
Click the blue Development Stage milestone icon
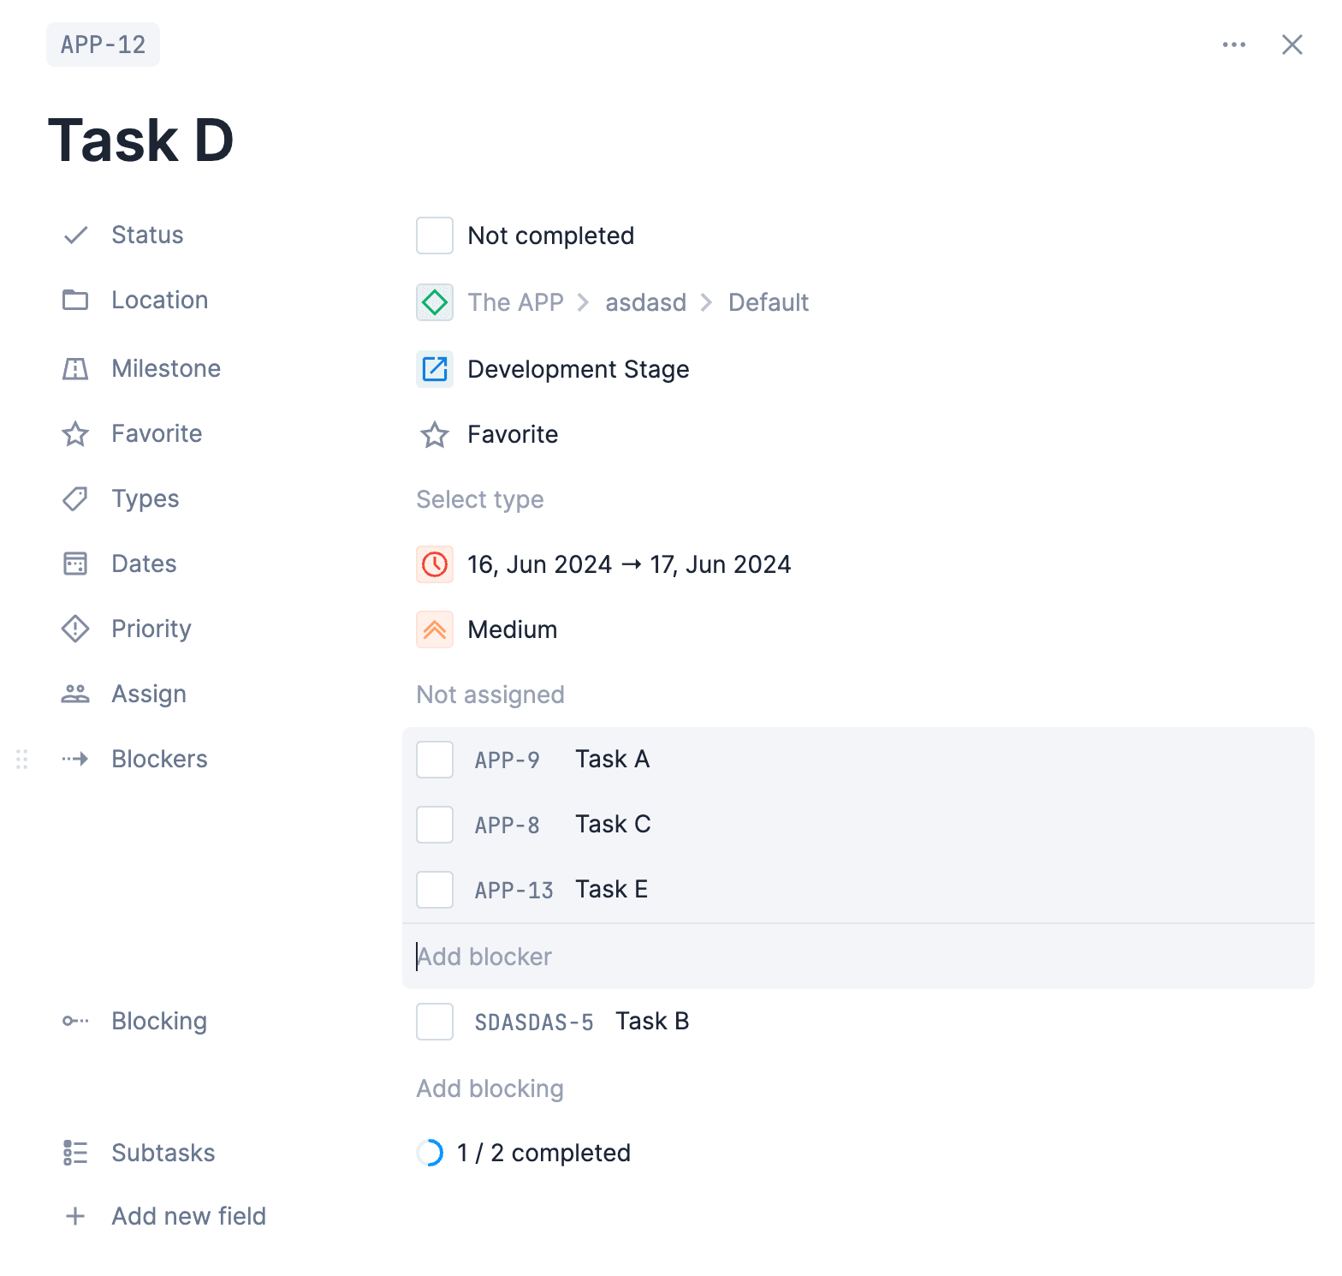[435, 369]
